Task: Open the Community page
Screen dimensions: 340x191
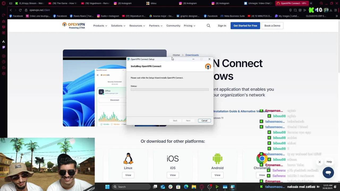Action: pyautogui.click(x=173, y=26)
